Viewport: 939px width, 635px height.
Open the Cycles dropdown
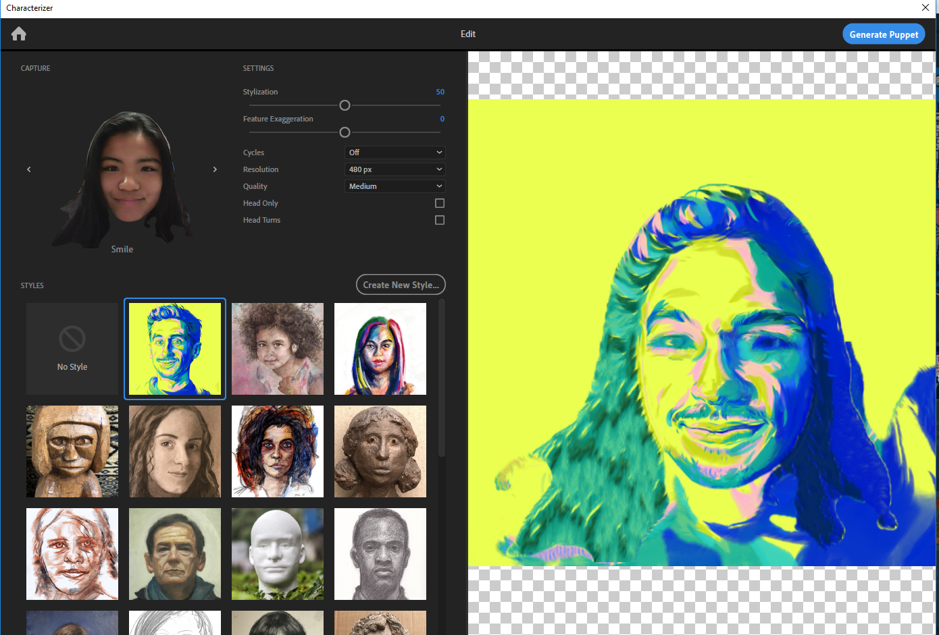tap(395, 153)
